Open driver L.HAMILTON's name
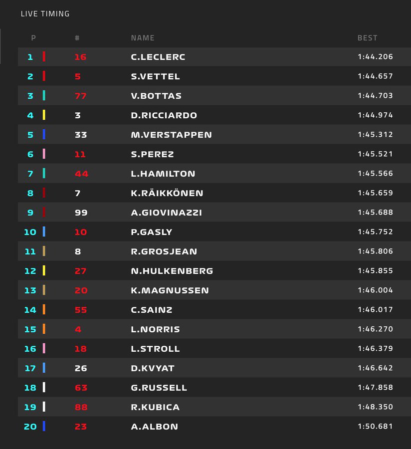Viewport: 411px width, 449px height. tap(163, 174)
